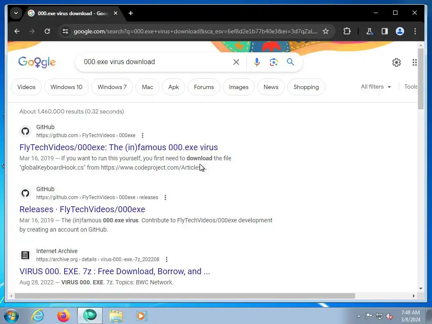
Task: Click the archive.org details URL text
Action: pyautogui.click(x=98, y=259)
